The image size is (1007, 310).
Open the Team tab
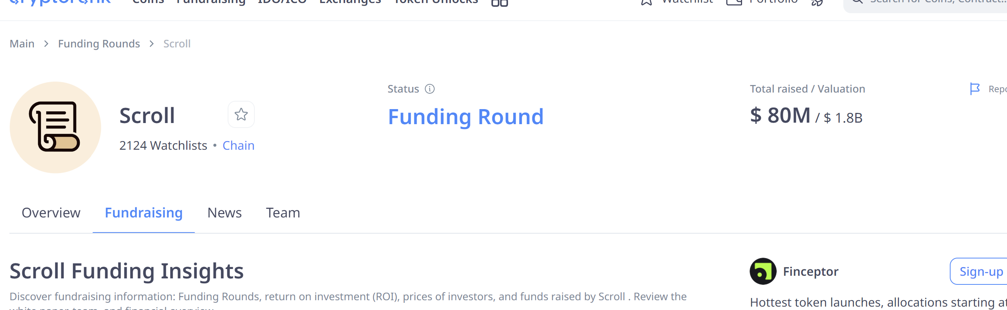pos(283,212)
